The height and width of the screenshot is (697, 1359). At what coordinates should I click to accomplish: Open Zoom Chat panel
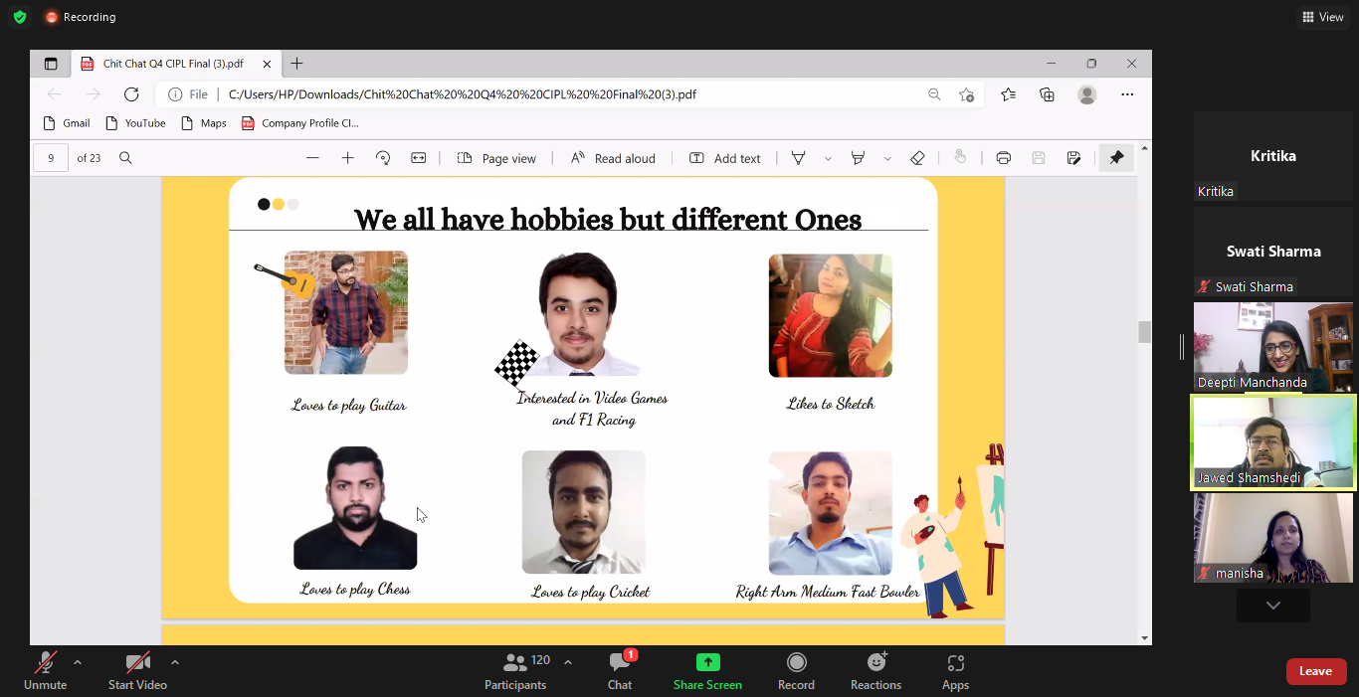pos(620,671)
